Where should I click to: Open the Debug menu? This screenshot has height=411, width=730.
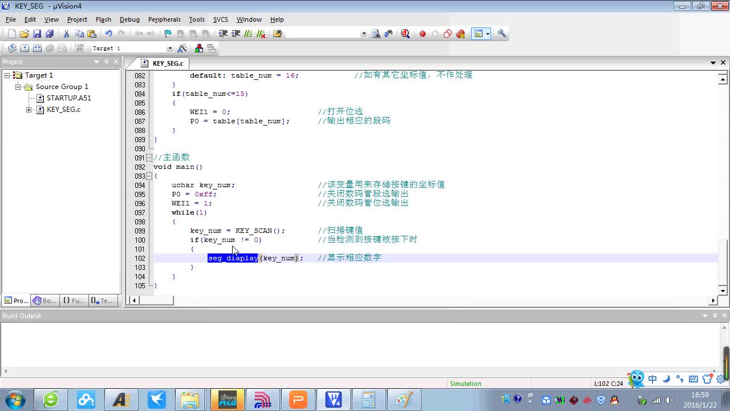(x=129, y=19)
